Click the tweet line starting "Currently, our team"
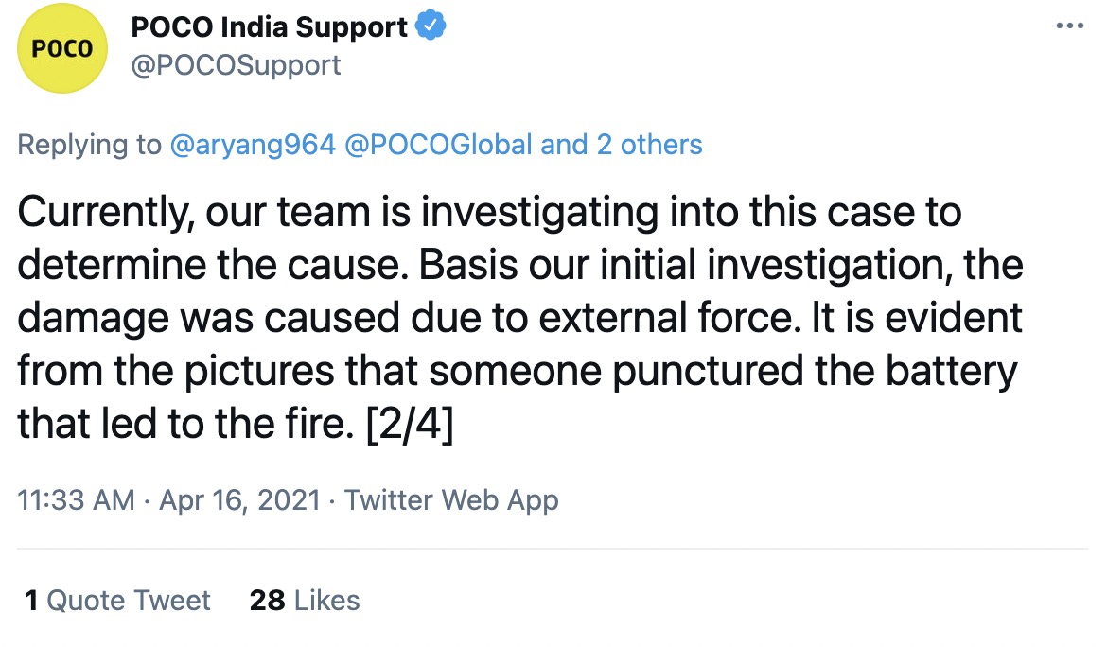The height and width of the screenshot is (647, 1107). tap(489, 212)
